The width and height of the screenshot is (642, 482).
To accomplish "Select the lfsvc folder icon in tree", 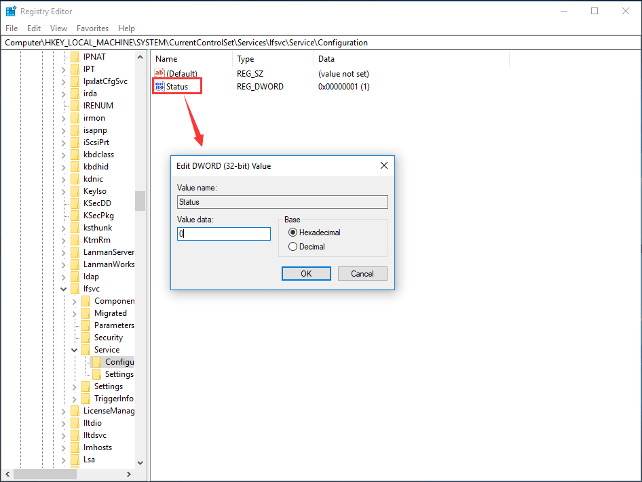I will tap(75, 289).
